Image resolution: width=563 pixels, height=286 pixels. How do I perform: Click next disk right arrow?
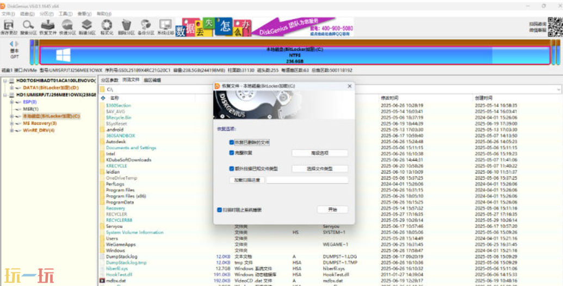coord(16,44)
